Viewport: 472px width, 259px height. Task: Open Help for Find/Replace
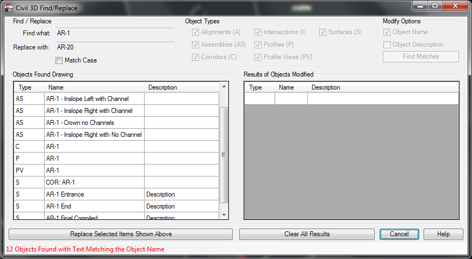click(443, 234)
